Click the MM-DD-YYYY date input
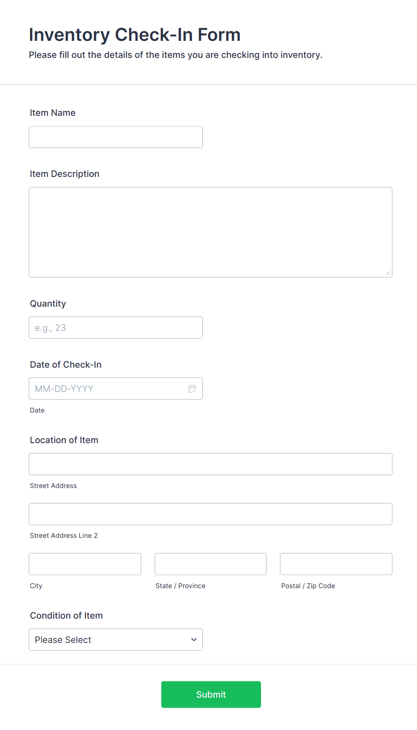Image resolution: width=417 pixels, height=730 pixels. pyautogui.click(x=108, y=388)
